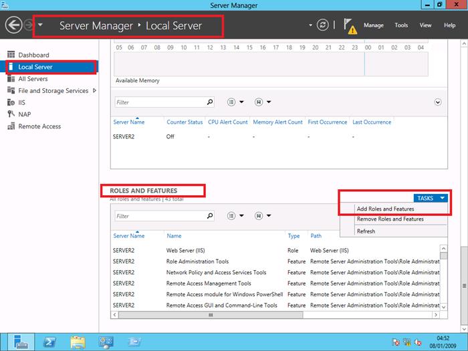Select IIS in the sidebar
The width and height of the screenshot is (468, 351).
(21, 103)
